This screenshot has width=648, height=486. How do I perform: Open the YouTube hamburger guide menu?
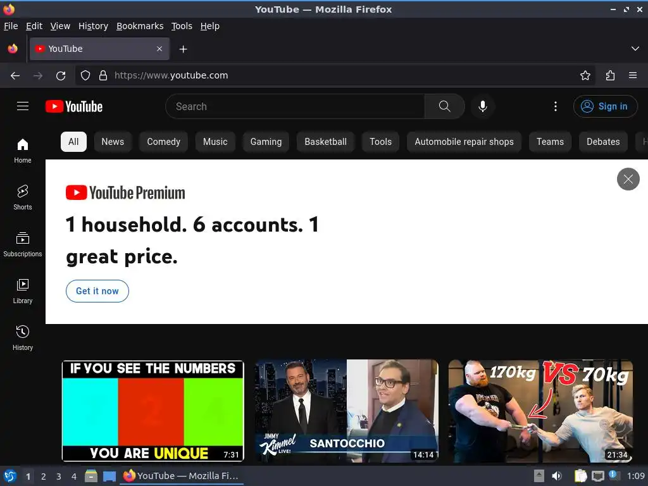(x=23, y=106)
